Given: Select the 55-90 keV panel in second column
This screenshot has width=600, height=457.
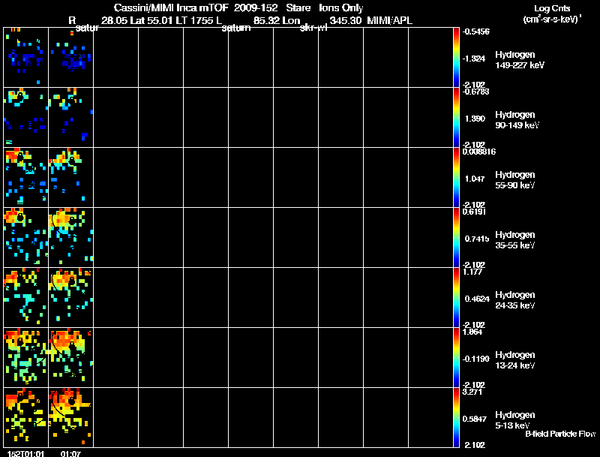Looking at the screenshot, I should click(x=71, y=178).
